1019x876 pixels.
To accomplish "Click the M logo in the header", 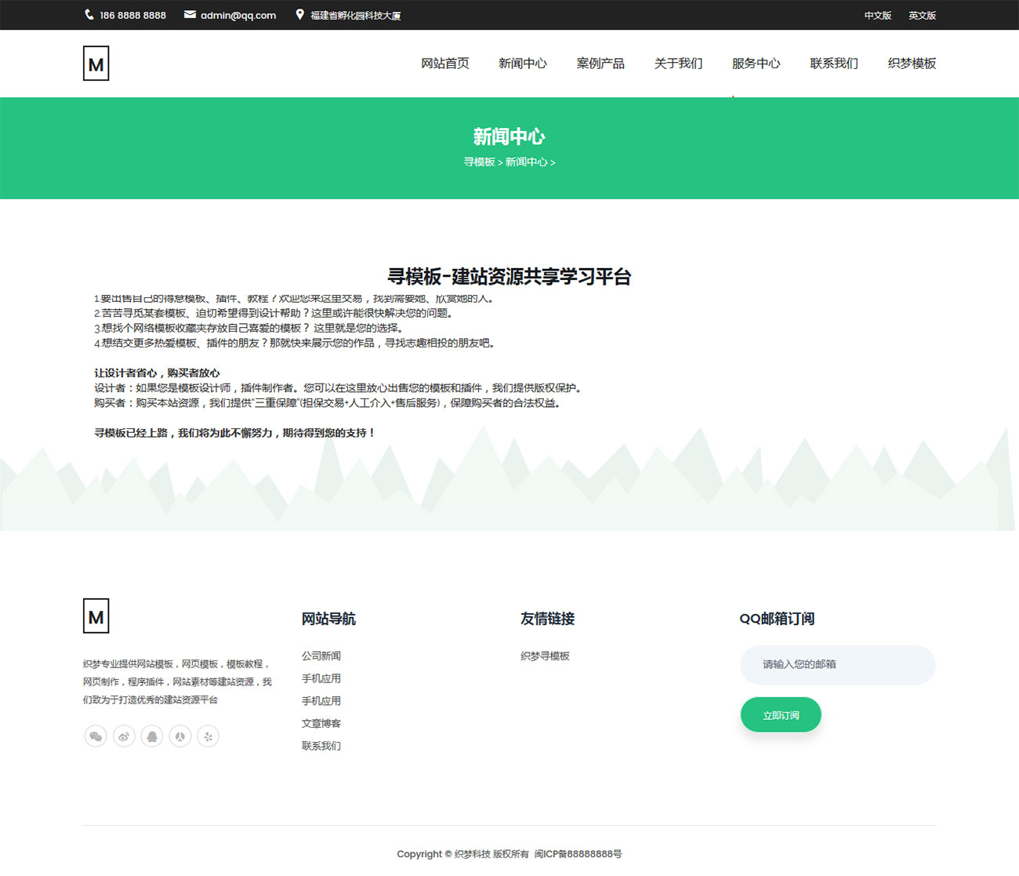I will point(96,64).
